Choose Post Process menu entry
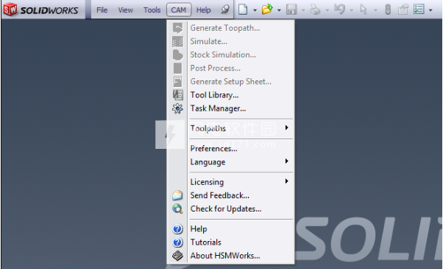The height and width of the screenshot is (269, 443). pyautogui.click(x=231, y=68)
